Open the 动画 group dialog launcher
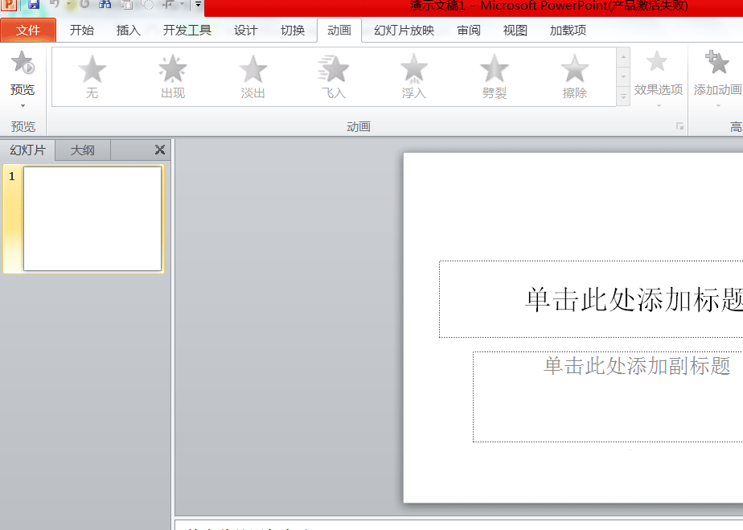743x530 pixels. tap(679, 126)
